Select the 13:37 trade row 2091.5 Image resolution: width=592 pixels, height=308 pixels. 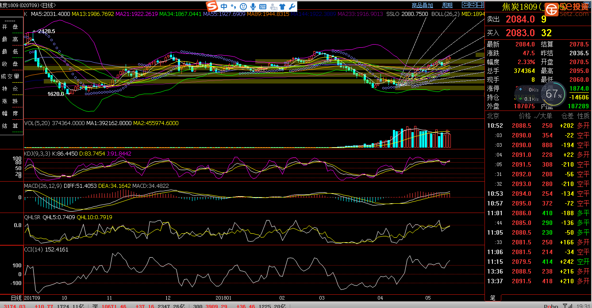click(538, 281)
